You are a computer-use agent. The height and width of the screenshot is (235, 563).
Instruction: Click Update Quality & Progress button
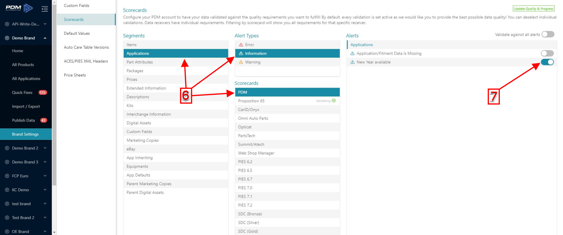(534, 9)
